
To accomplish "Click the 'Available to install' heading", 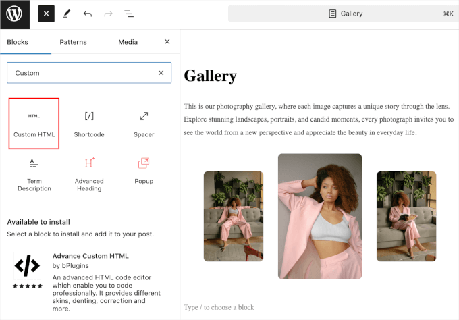I will coord(38,222).
